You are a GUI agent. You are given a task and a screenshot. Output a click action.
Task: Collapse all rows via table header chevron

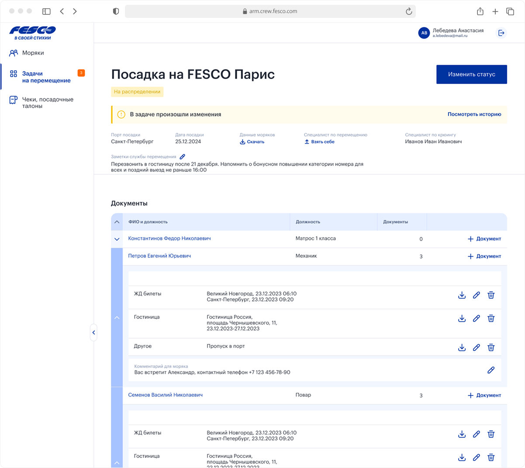point(117,222)
